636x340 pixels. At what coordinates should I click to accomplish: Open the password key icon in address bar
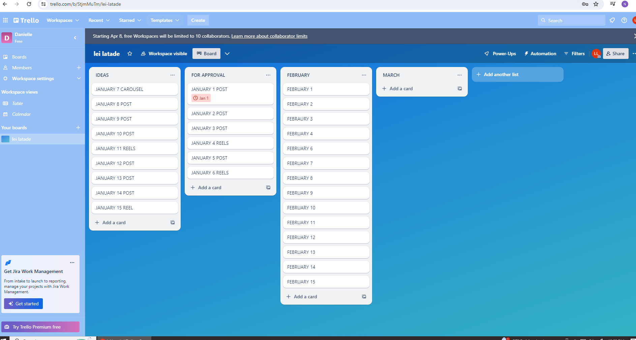585,4
